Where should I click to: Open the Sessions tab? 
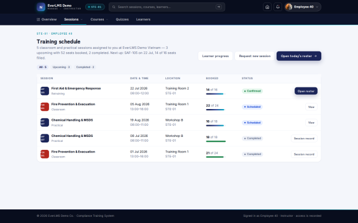click(x=73, y=20)
